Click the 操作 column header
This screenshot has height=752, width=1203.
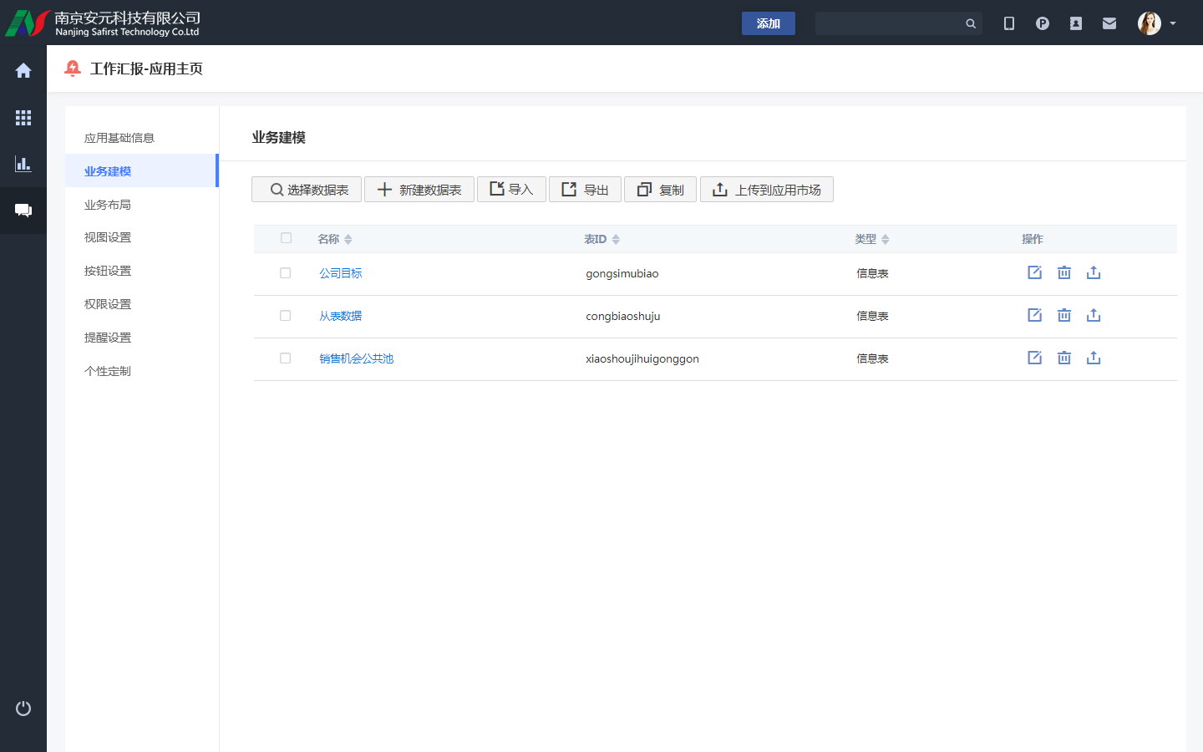tap(1033, 239)
